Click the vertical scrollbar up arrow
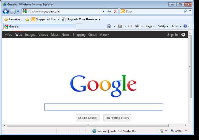 [190, 33]
